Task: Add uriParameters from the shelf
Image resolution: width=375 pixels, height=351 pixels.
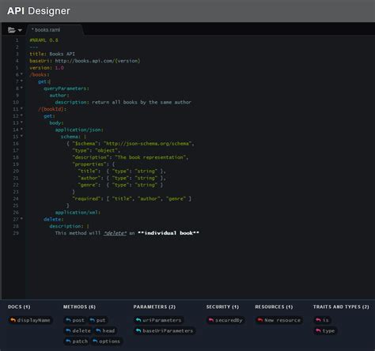Action: 159,320
